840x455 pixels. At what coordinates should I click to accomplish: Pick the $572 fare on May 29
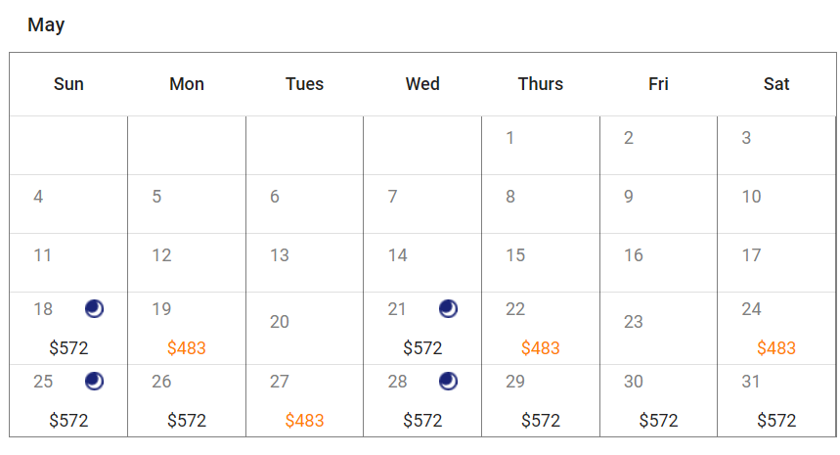(541, 421)
